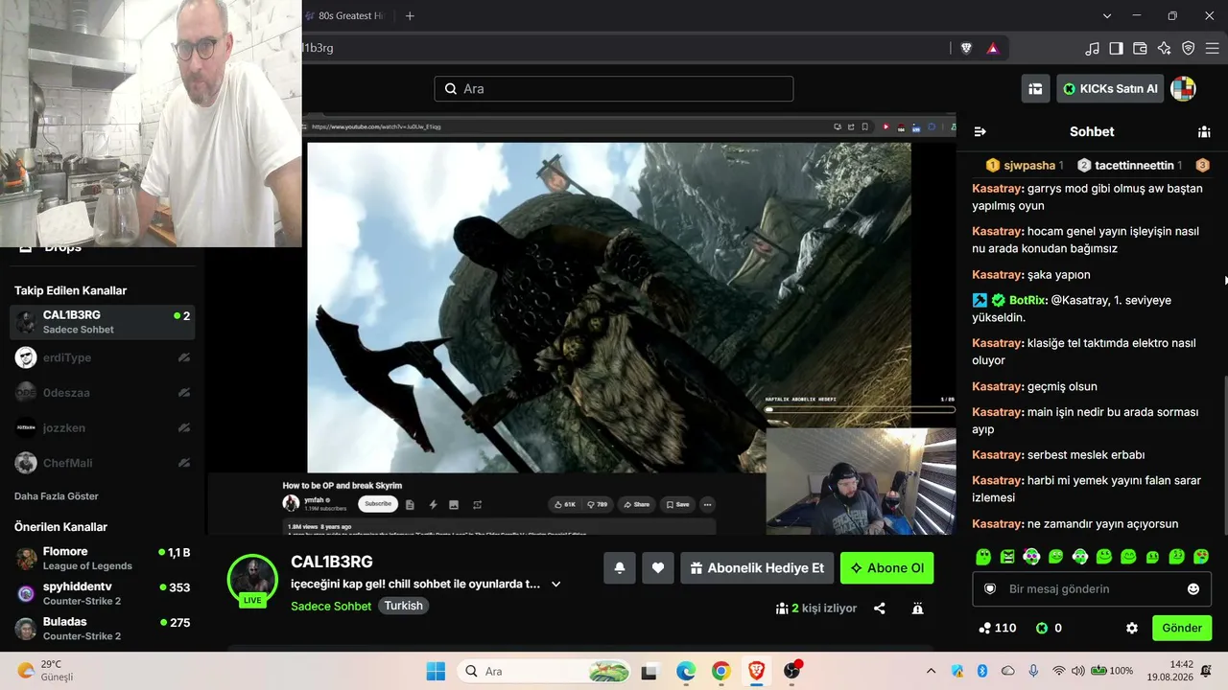Click the sjwpasha leaderboard name
The width and height of the screenshot is (1228, 690).
pos(1029,165)
